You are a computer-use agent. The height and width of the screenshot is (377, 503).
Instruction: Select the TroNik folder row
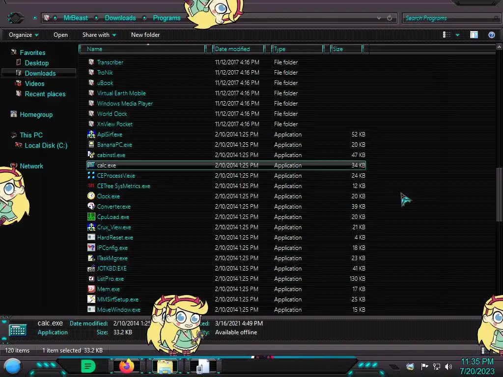[226, 73]
